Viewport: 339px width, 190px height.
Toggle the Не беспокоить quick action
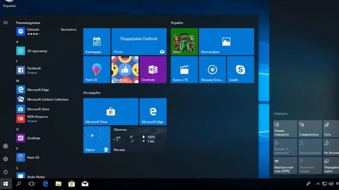331,147
